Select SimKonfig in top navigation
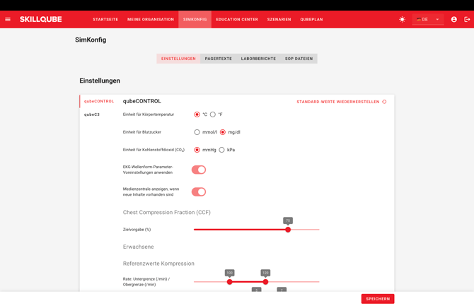The width and height of the screenshot is (474, 306). pos(195,19)
